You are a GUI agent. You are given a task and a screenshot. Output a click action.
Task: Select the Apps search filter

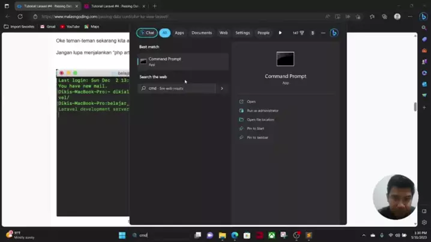click(179, 33)
